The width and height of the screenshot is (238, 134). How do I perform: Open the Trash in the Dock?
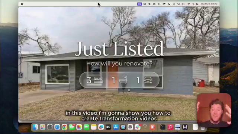[x=203, y=128]
